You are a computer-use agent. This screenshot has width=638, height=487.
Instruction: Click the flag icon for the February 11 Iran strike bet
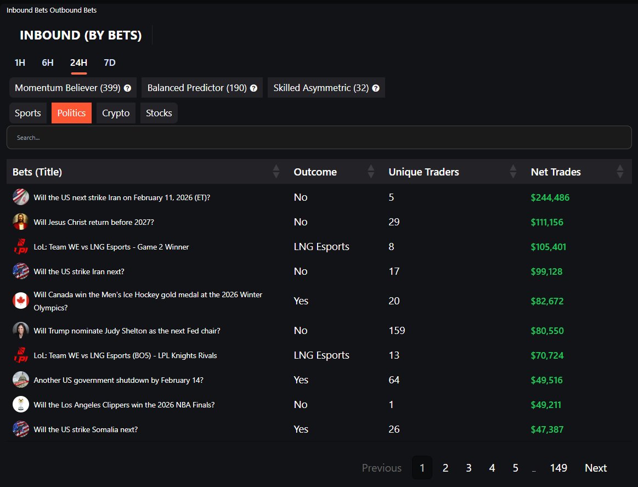coord(21,197)
